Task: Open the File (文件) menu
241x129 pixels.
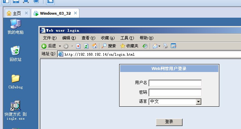Action: (50, 38)
